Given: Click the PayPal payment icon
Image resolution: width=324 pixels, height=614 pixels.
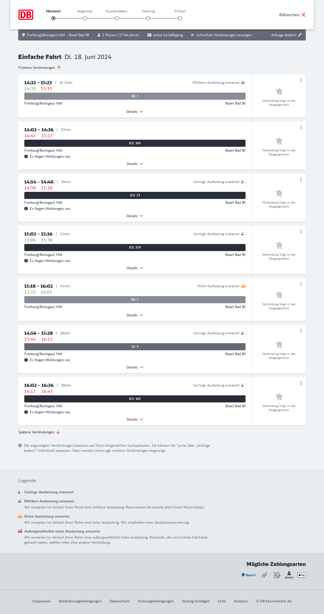Looking at the screenshot, I should pos(249,575).
